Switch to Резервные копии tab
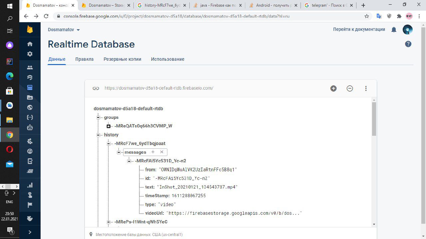Viewport: 426px width, 239px height. 122,59
